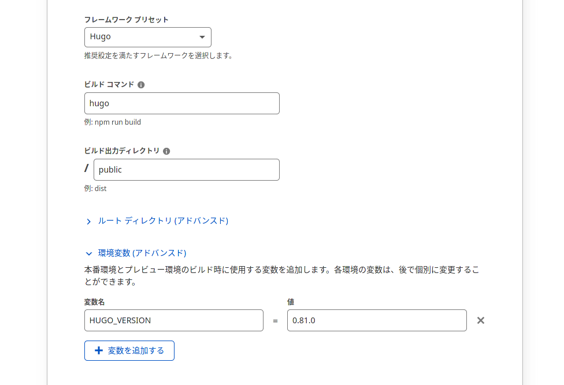
Task: Click the ビルド出力ディレクトリ label text
Action: [122, 151]
